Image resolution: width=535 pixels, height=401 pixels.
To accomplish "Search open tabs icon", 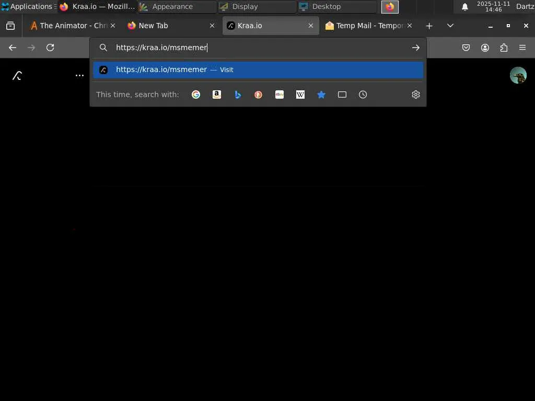I will coord(342,95).
